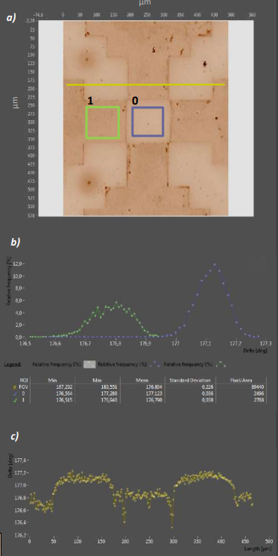Click the Pixel/Area value 2496
Screen dimensions: 278x556
[x=259, y=393]
